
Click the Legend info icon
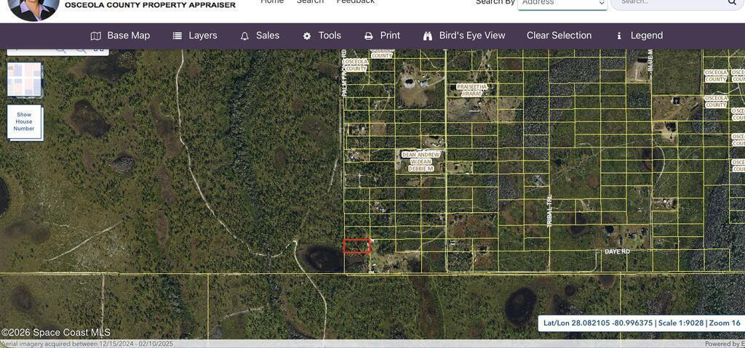(619, 36)
